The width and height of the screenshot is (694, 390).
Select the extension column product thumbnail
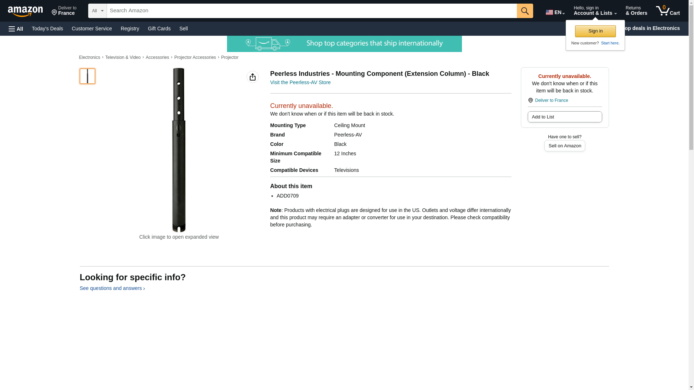pyautogui.click(x=87, y=76)
